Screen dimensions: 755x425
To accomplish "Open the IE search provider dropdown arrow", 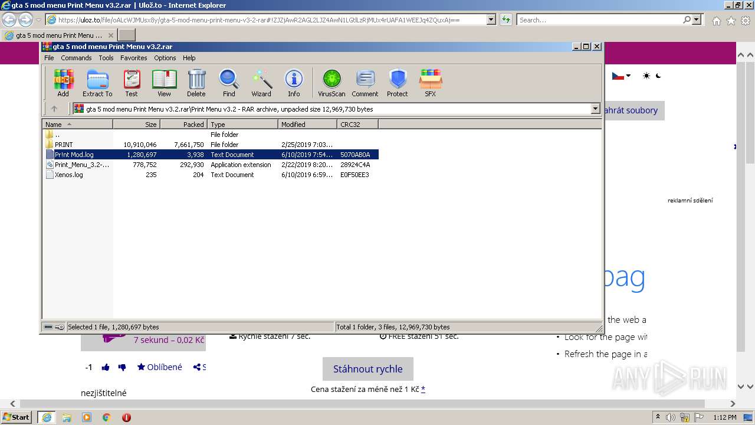I will 697,19.
